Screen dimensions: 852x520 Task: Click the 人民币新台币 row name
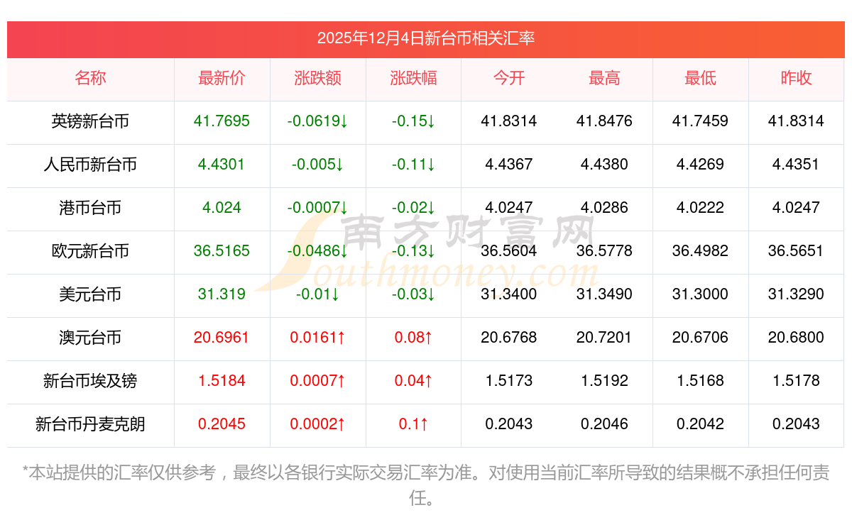click(90, 165)
